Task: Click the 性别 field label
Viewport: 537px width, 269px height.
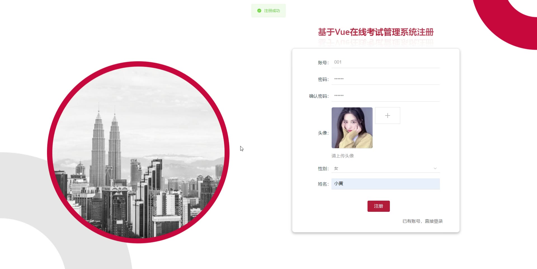Action: (323, 169)
